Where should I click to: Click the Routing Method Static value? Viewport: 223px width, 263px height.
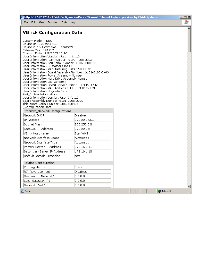(93, 167)
